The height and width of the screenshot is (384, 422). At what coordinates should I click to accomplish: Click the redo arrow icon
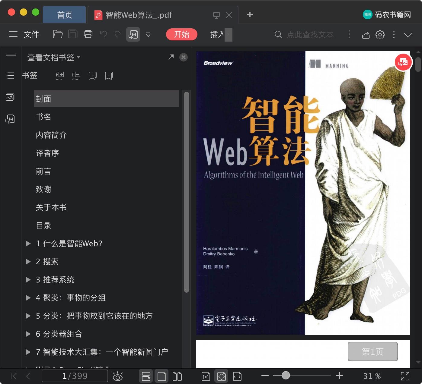coord(118,34)
